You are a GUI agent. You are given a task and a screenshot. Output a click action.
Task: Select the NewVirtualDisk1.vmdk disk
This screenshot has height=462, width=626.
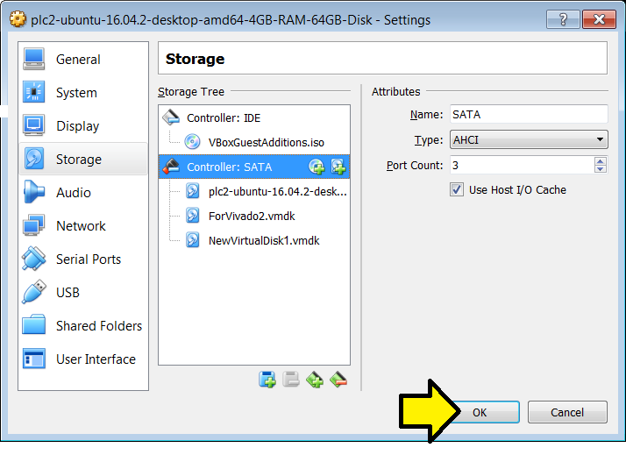(x=263, y=240)
